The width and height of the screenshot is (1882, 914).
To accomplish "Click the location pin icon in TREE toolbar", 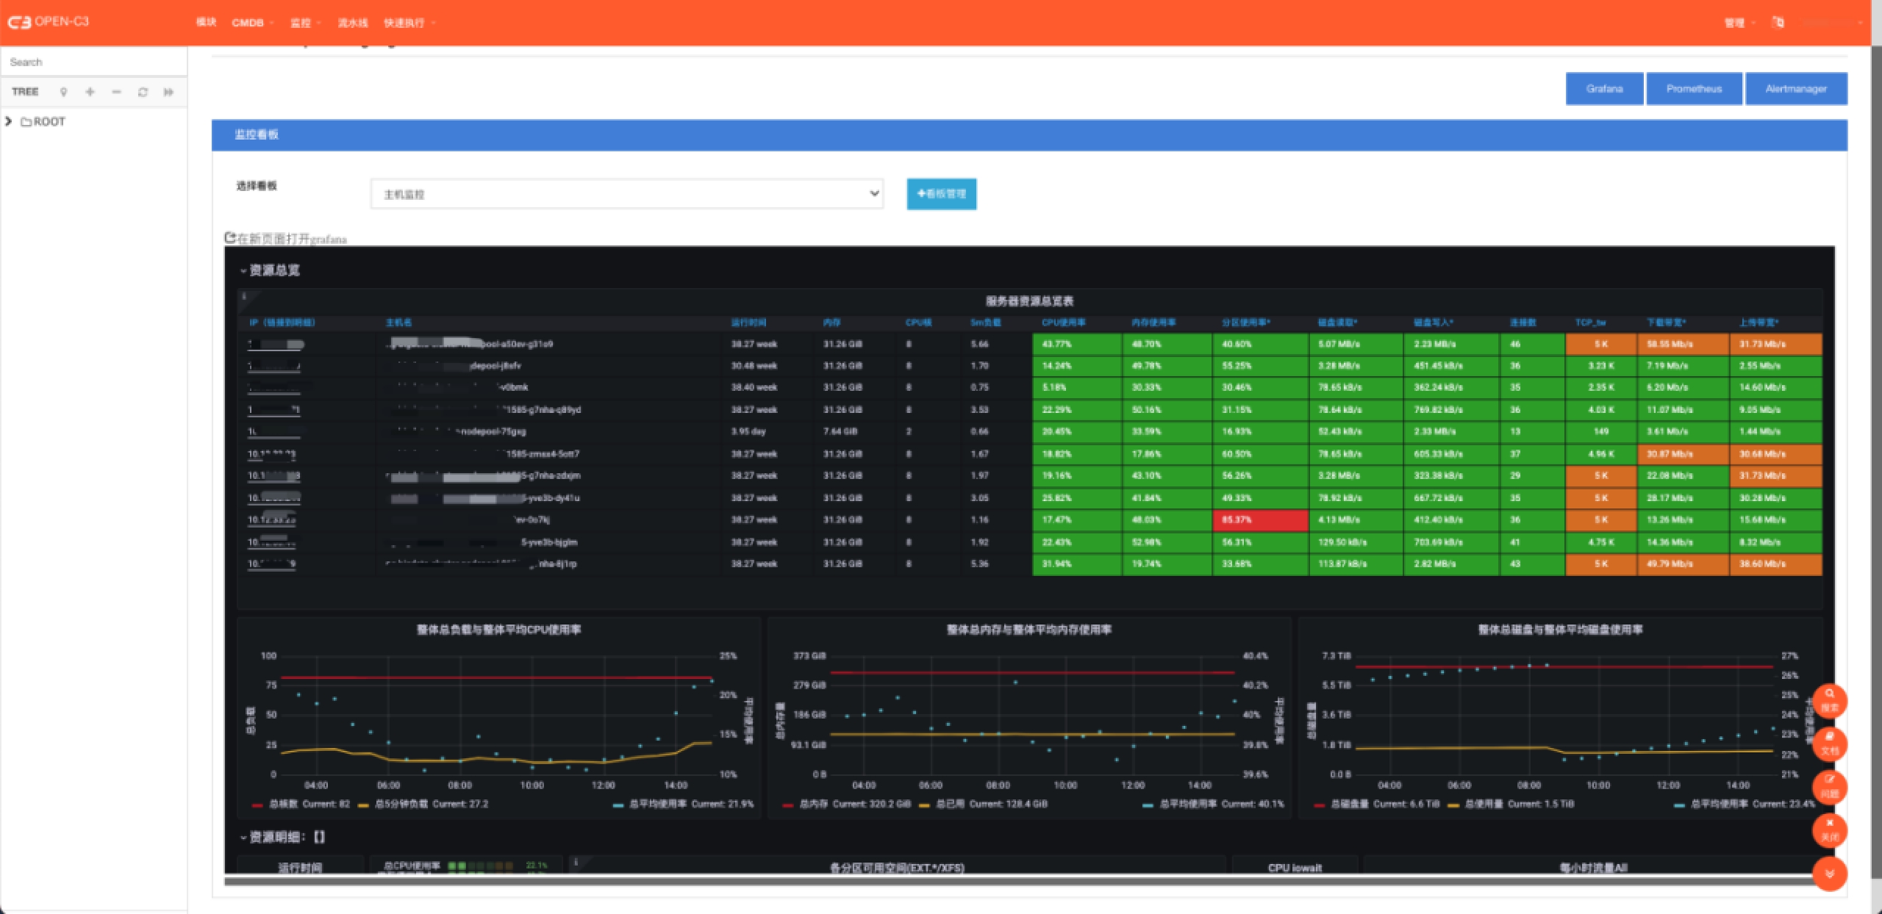I will 63,92.
